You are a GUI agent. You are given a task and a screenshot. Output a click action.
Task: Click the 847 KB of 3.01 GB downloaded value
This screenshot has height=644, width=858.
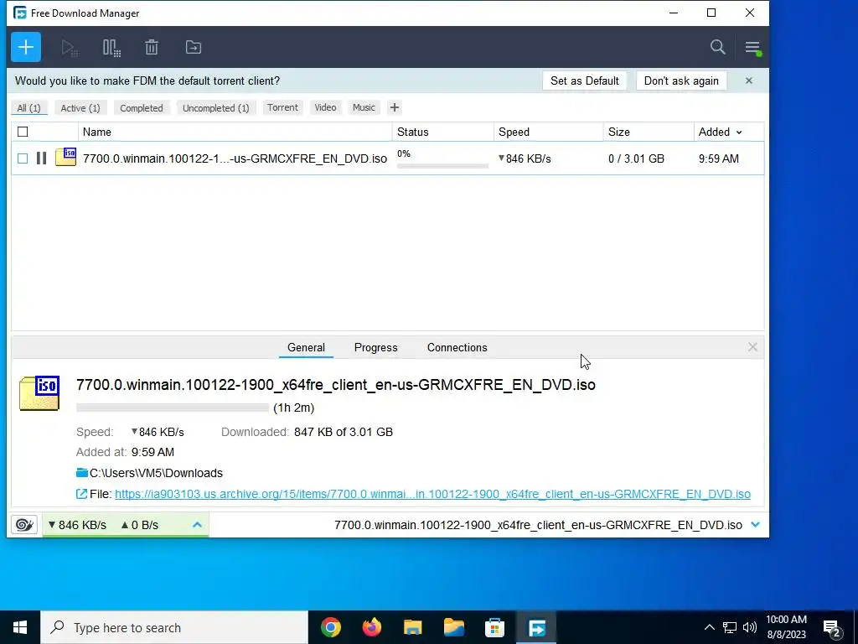point(343,432)
